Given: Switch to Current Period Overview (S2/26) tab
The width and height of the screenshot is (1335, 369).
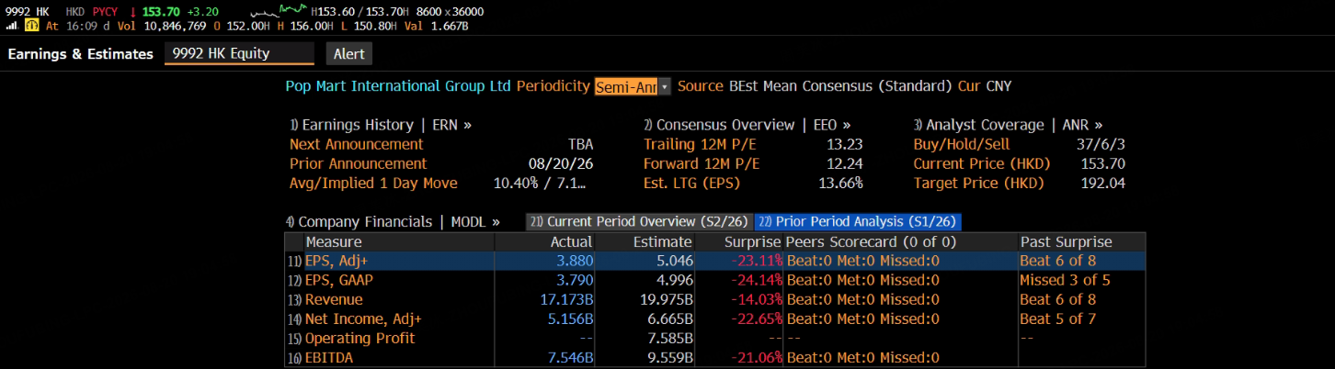Looking at the screenshot, I should point(639,222).
